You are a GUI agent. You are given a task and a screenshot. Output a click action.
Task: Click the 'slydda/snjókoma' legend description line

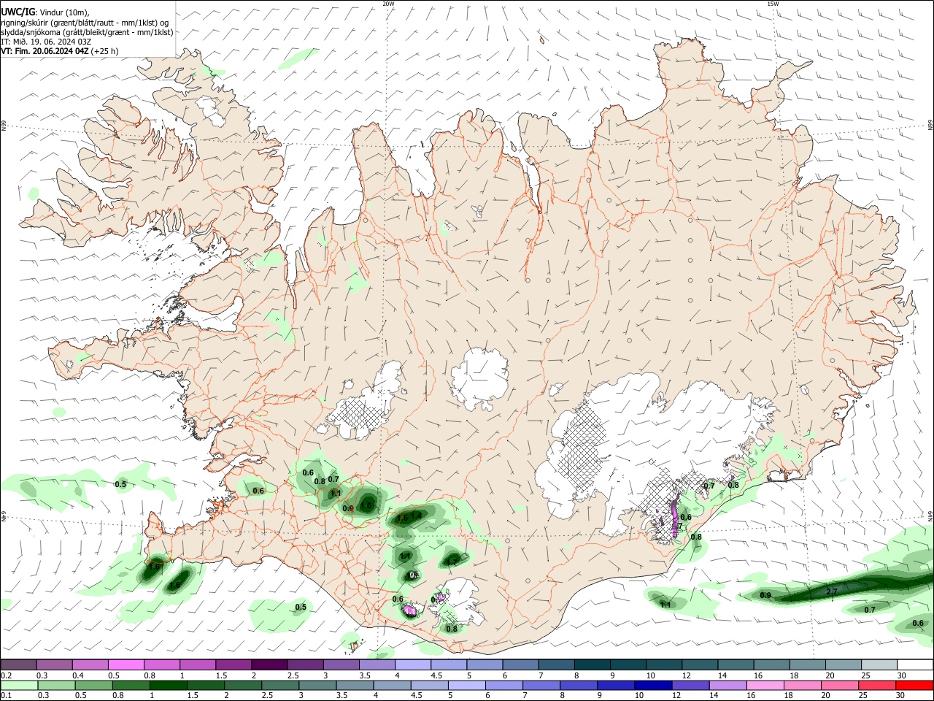click(87, 32)
